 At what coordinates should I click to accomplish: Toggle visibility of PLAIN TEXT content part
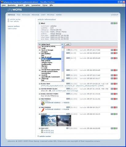tap(115, 84)
